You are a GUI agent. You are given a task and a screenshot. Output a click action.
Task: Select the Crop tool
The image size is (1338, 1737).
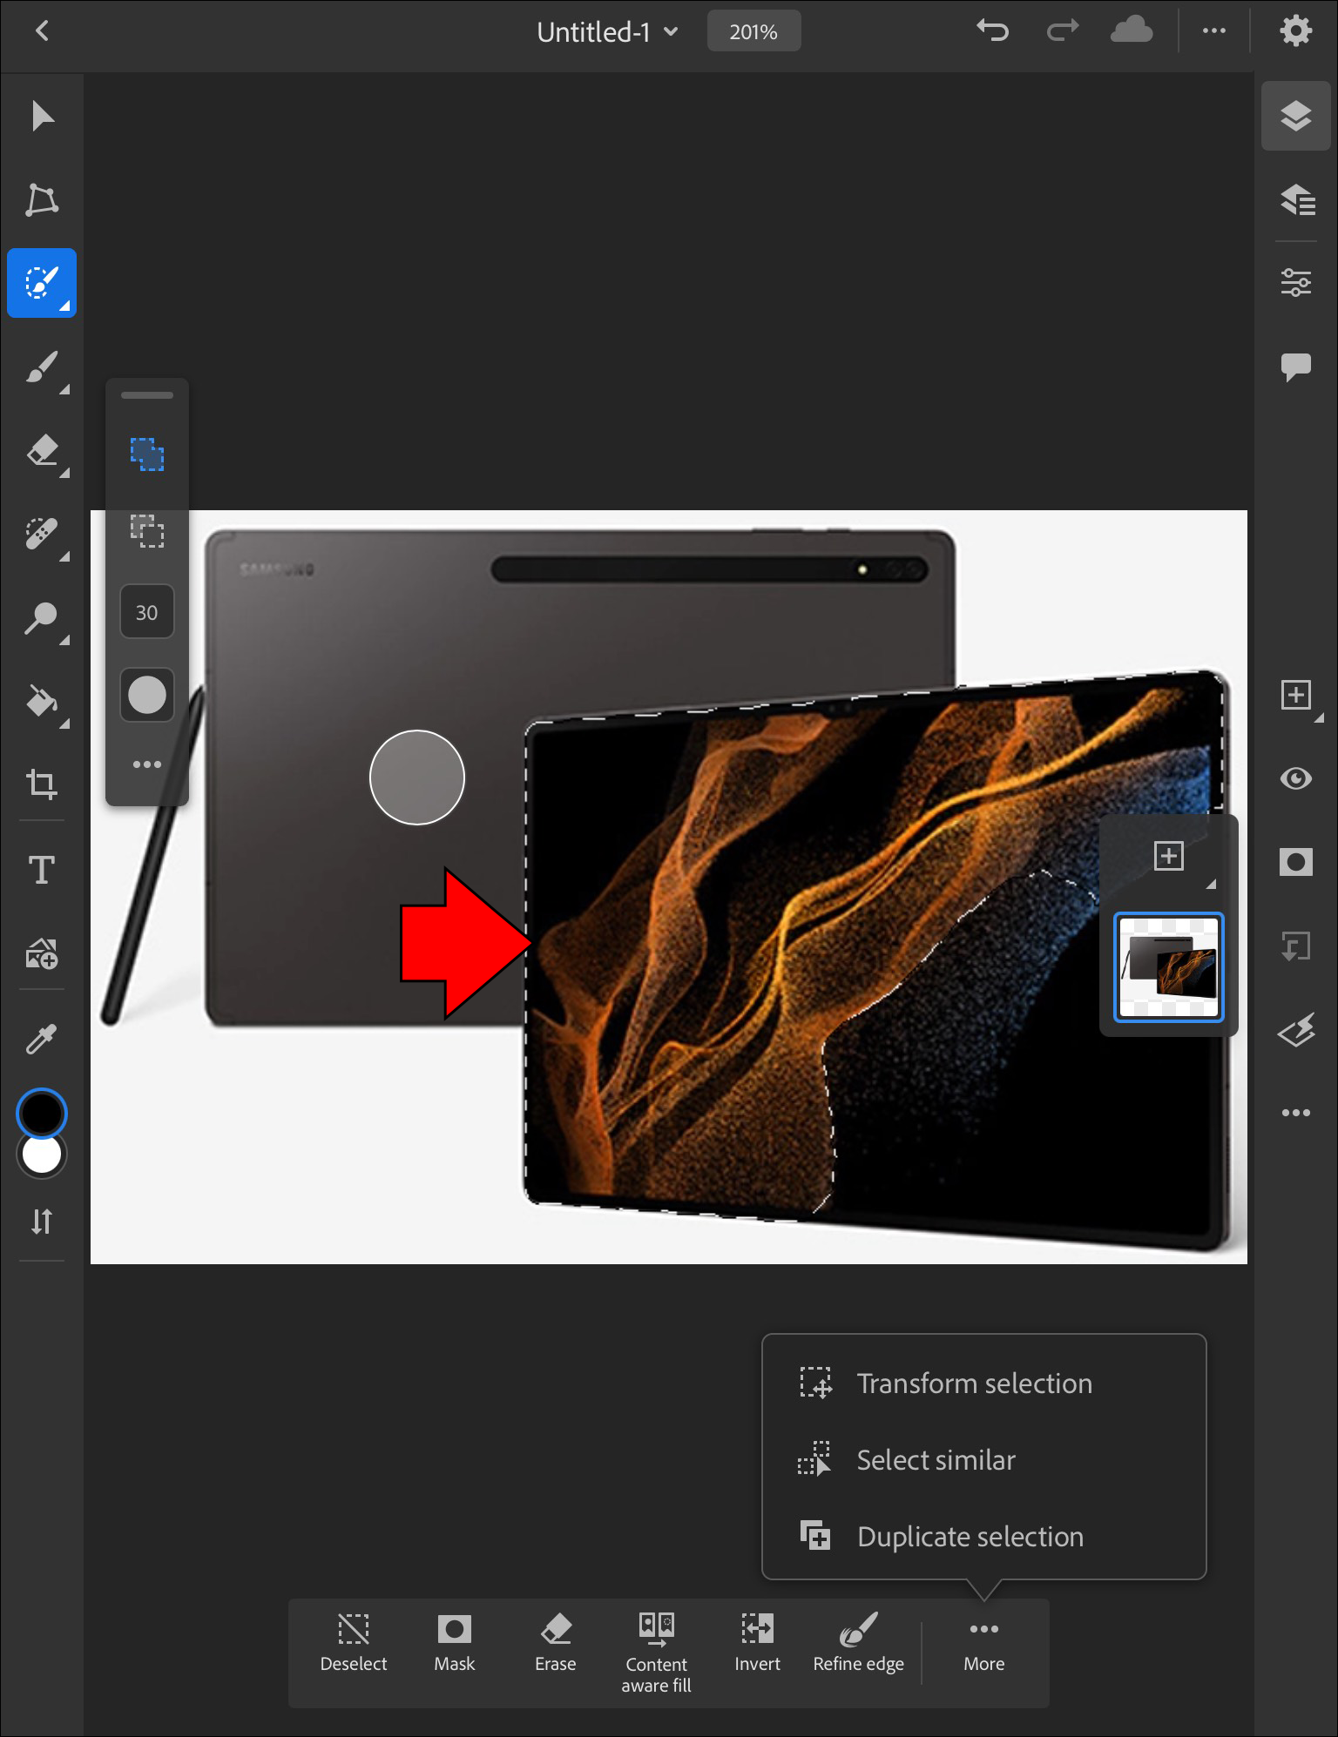click(x=42, y=784)
